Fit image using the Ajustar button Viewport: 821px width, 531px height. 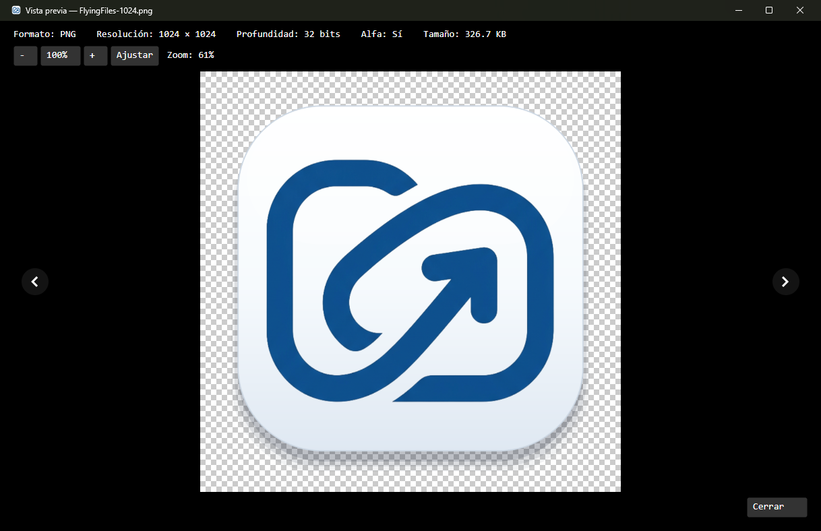click(135, 56)
